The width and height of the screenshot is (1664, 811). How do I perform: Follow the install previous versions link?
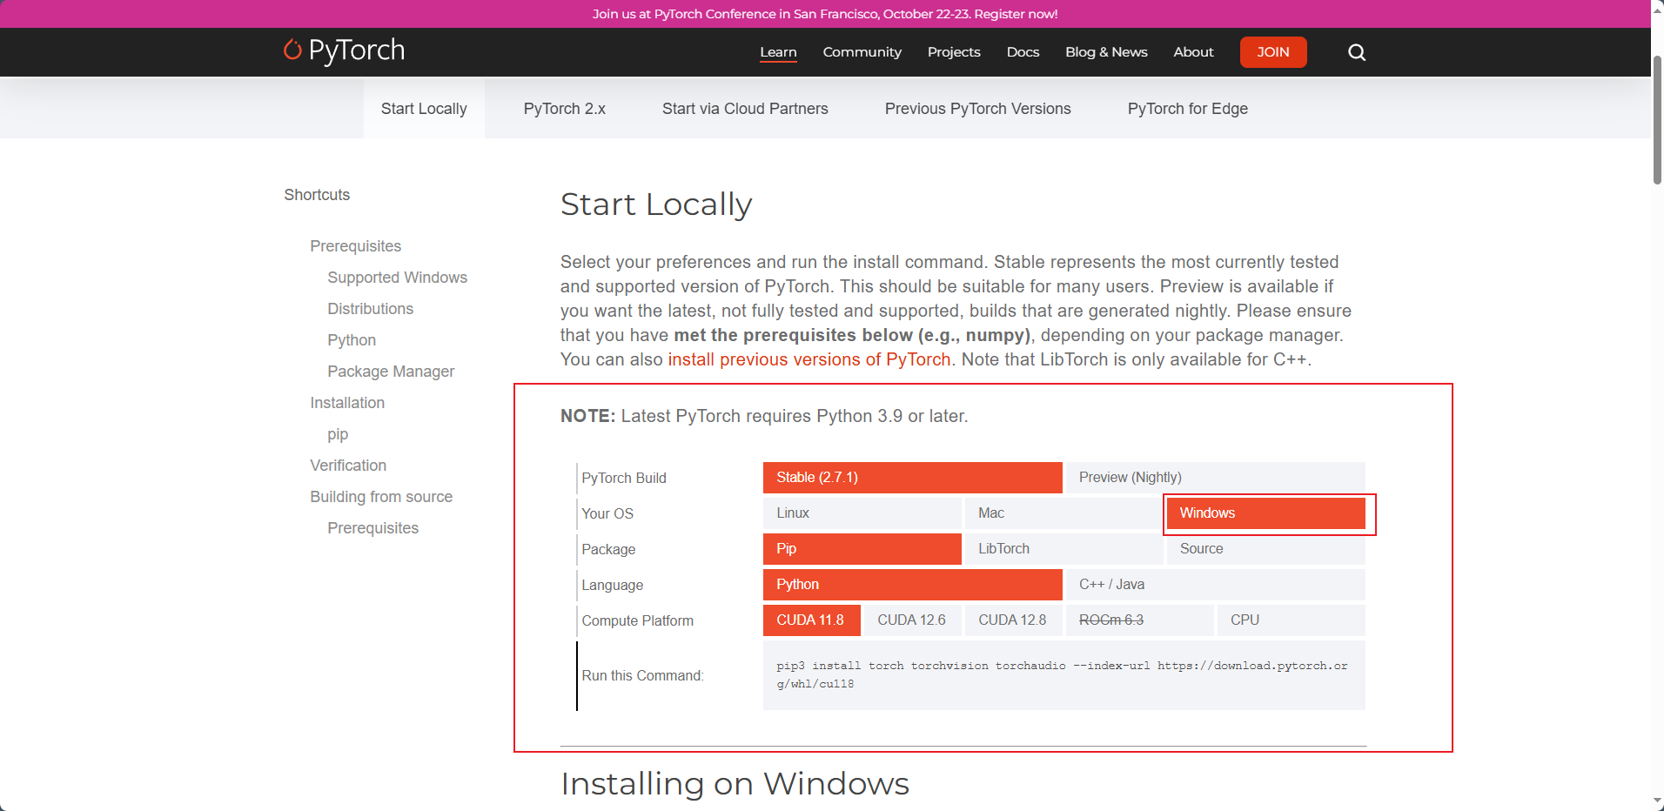(x=809, y=359)
